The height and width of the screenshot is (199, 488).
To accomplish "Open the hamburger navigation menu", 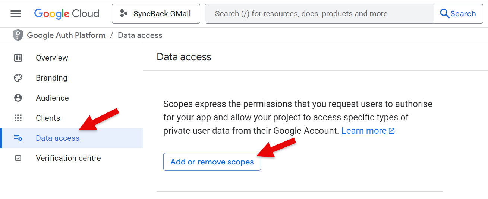I will [16, 14].
